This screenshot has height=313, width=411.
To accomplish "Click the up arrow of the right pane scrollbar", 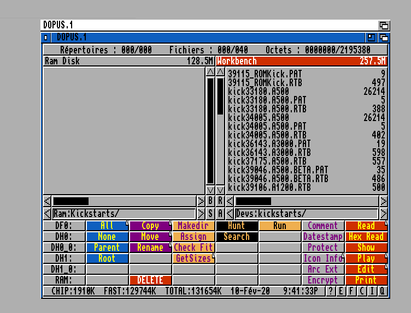I will coord(220,71).
